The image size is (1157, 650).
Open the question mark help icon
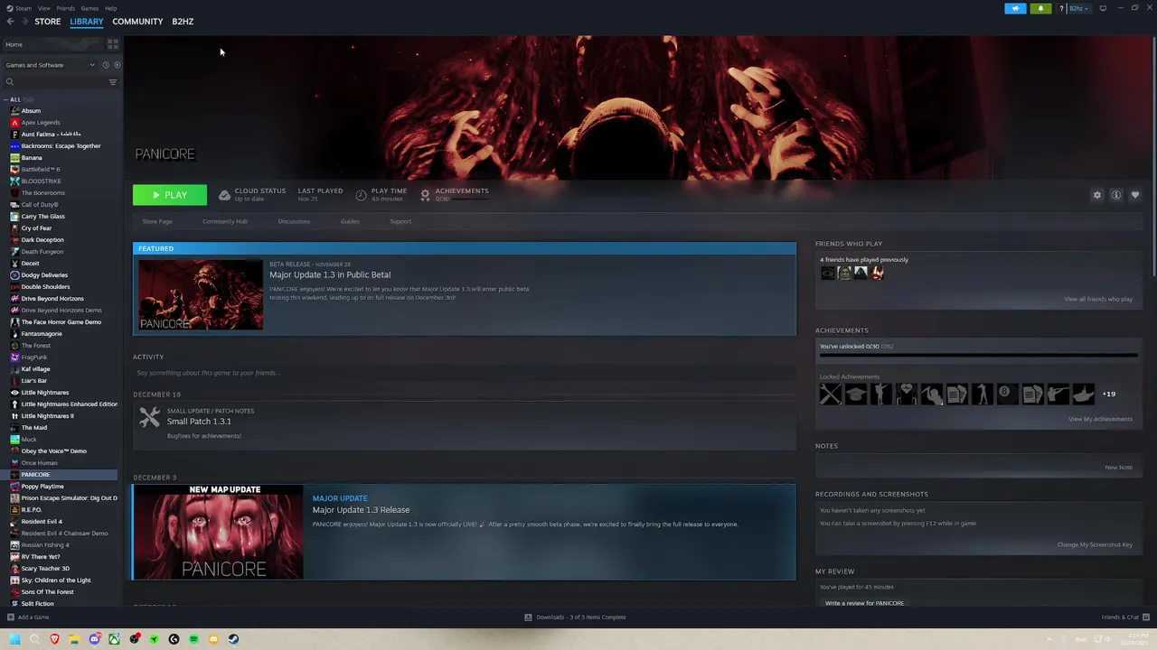pyautogui.click(x=1061, y=8)
